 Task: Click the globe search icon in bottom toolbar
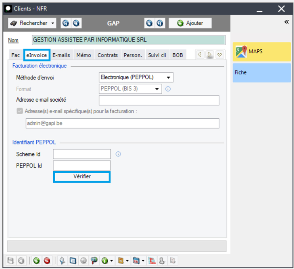(94, 261)
